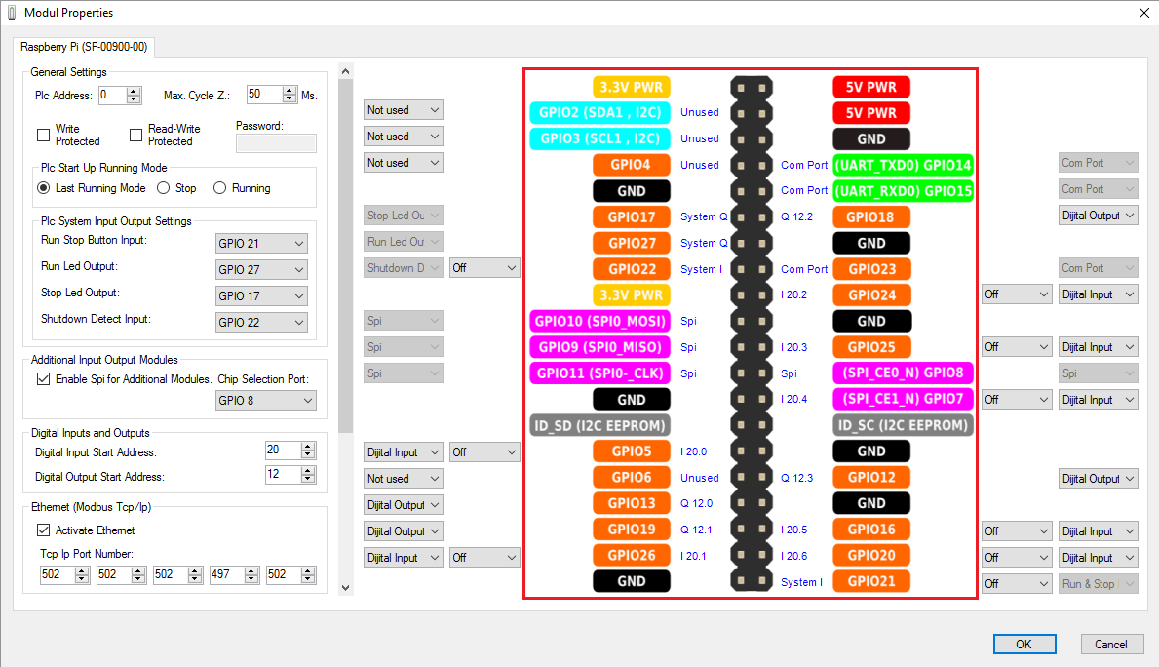Click the GPIO2 (SDA1, I2C) pin label
The image size is (1159, 667).
(600, 112)
